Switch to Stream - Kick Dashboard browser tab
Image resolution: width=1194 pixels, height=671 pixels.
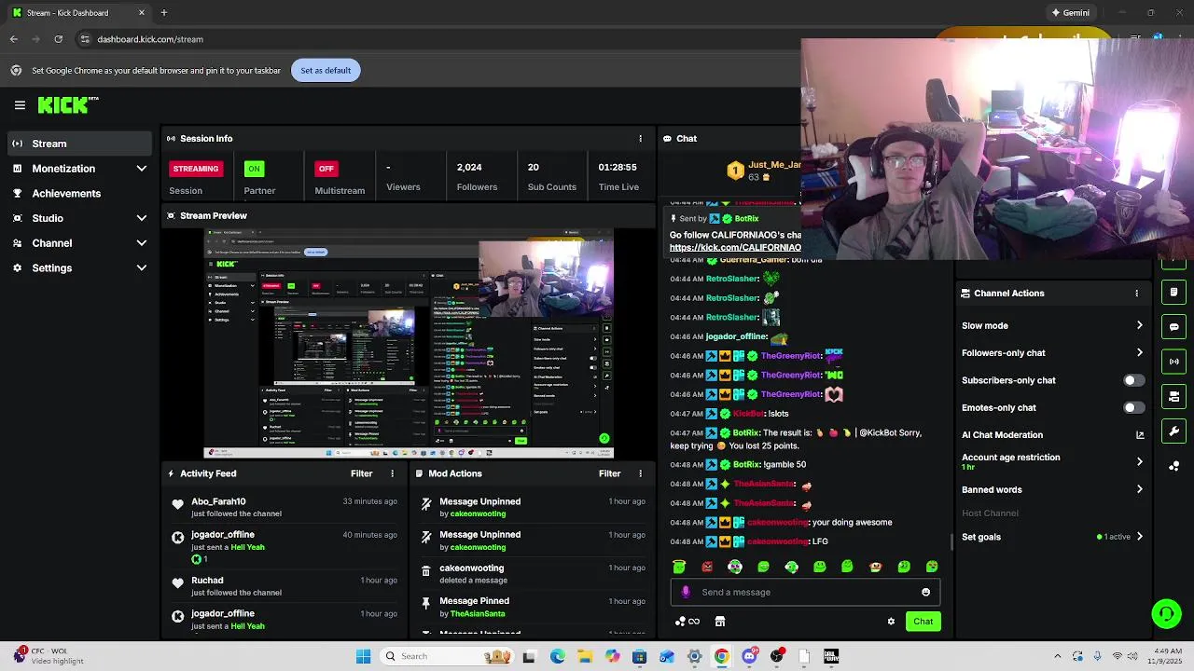pyautogui.click(x=79, y=13)
